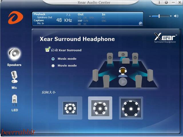Viewport: 183px width, 137px height.
Task: Click the volume minus sign
Action: coord(150,16)
